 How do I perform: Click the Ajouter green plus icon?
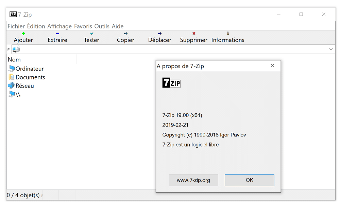pos(23,33)
